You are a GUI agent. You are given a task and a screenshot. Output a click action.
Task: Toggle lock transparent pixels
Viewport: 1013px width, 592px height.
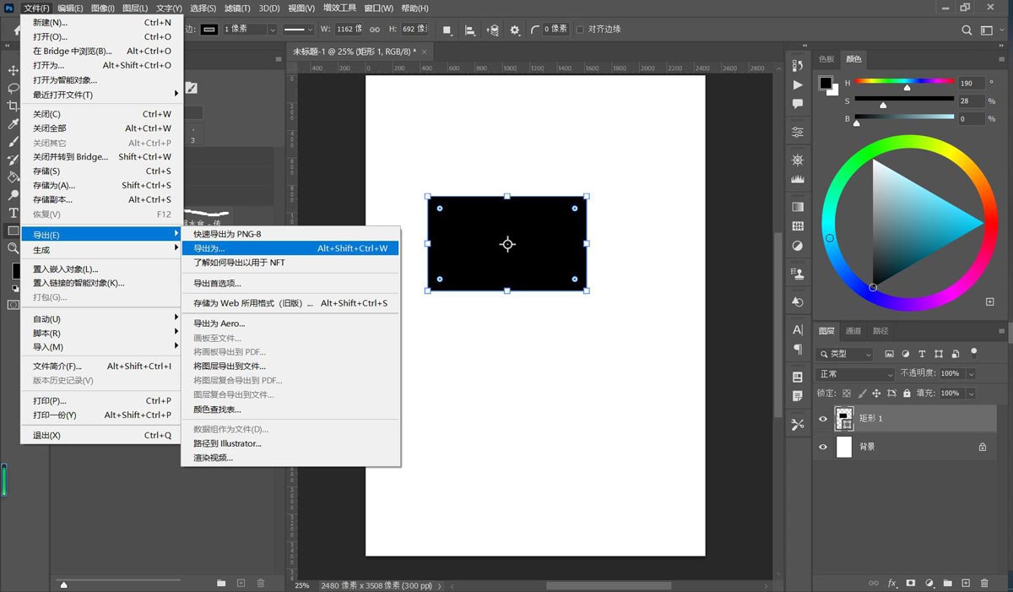[x=847, y=394]
